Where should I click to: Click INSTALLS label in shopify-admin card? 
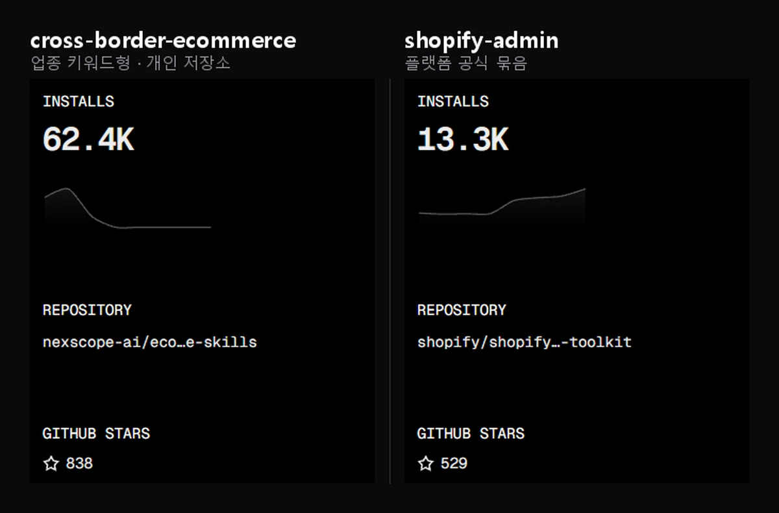click(x=453, y=101)
